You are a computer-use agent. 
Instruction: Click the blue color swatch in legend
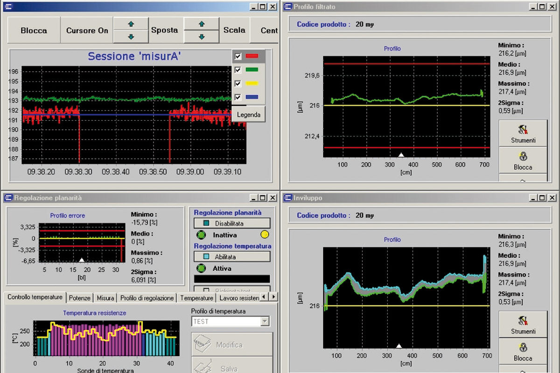pyautogui.click(x=252, y=97)
